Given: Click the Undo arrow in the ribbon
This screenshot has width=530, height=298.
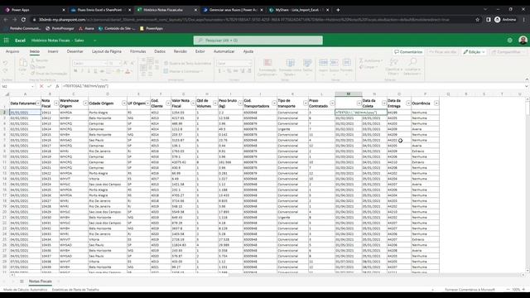Looking at the screenshot, I should pos(6,63).
